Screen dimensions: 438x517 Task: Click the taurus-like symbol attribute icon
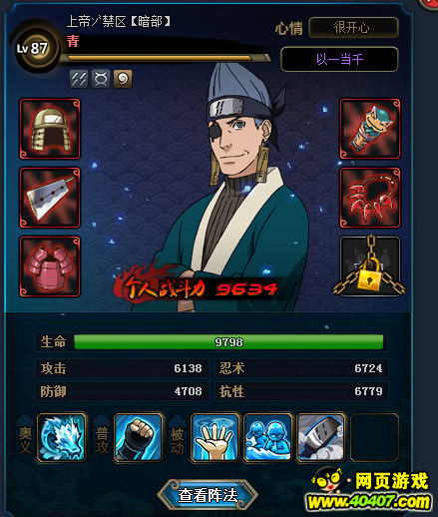pos(101,79)
